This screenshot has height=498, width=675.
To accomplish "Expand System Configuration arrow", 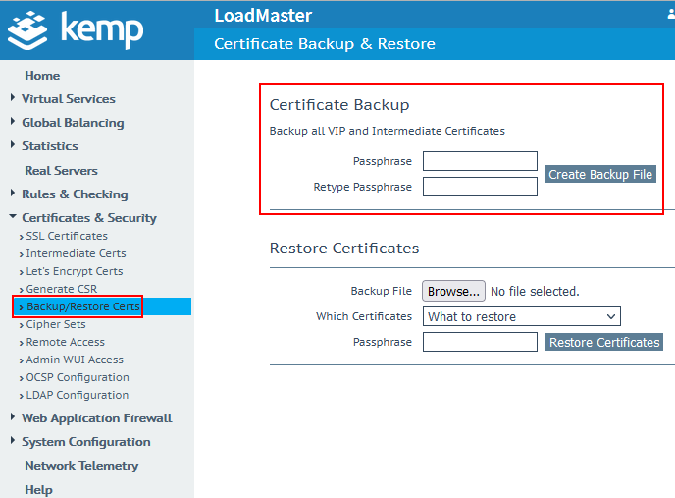I will 13,441.
